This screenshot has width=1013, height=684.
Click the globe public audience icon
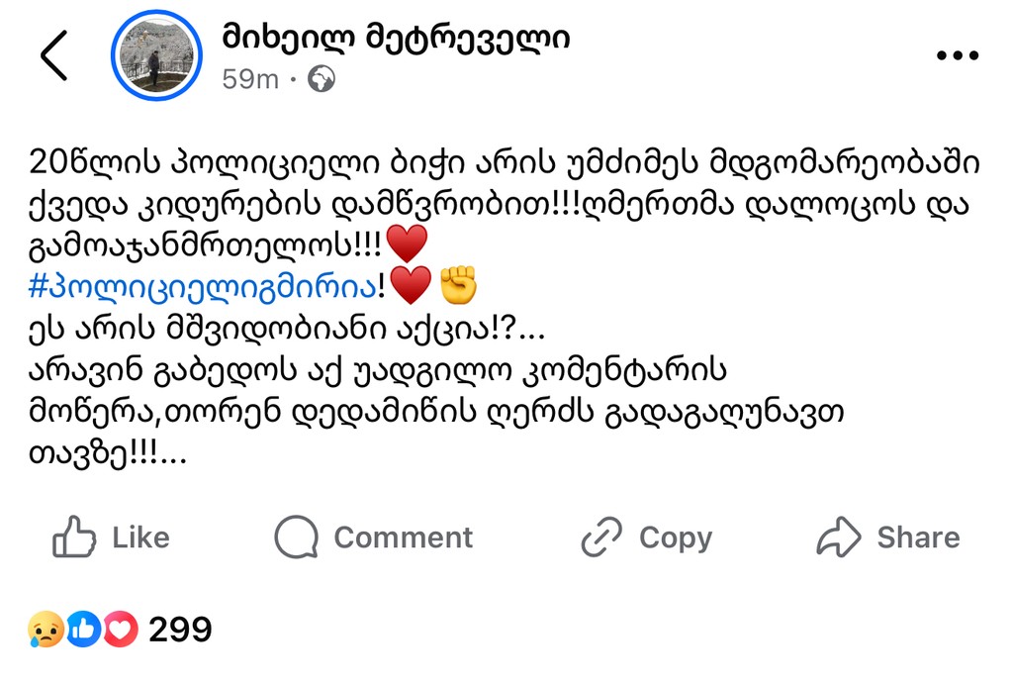pyautogui.click(x=321, y=79)
